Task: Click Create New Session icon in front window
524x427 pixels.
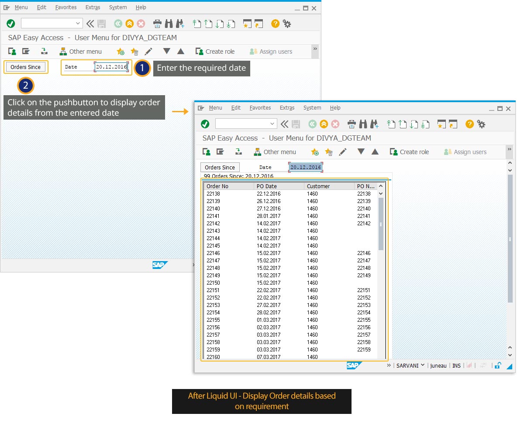Action: [442, 124]
